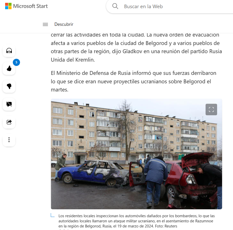Click the blue caption corner marker
The image size is (233, 230).
point(53,215)
